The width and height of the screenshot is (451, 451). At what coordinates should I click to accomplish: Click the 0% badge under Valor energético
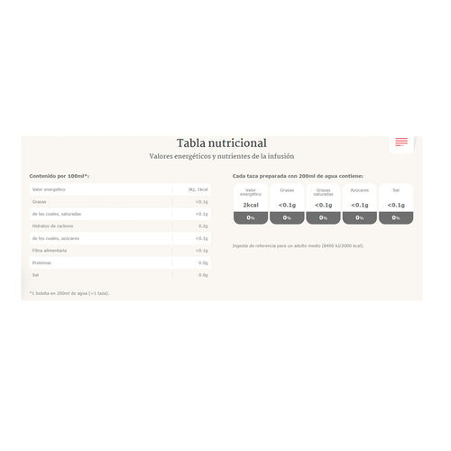pos(251,217)
